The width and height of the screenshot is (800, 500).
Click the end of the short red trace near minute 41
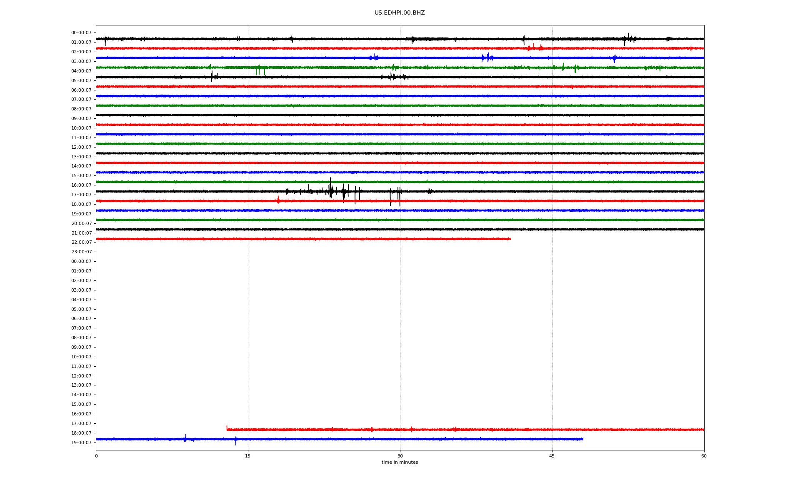click(x=510, y=239)
